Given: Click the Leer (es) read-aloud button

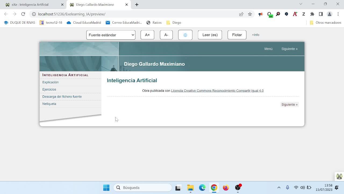Looking at the screenshot, I should tap(210, 35).
